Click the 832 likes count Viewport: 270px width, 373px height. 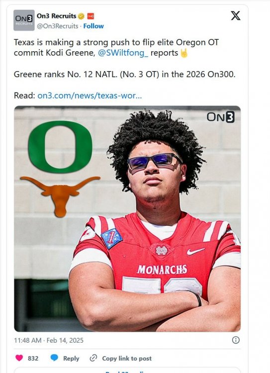33,358
